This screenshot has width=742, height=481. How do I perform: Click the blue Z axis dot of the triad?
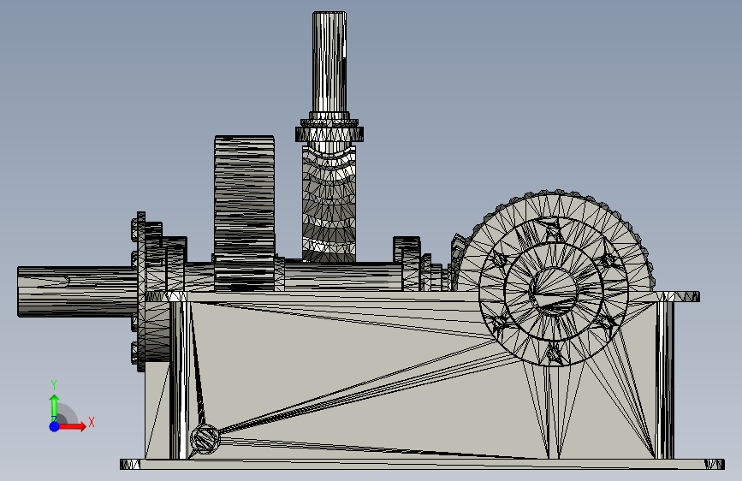[x=55, y=426]
